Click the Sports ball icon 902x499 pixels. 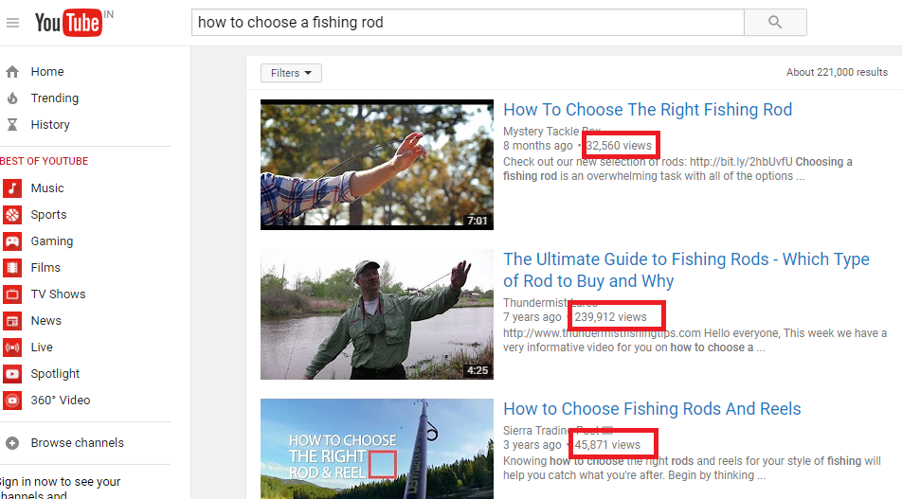pyautogui.click(x=12, y=214)
